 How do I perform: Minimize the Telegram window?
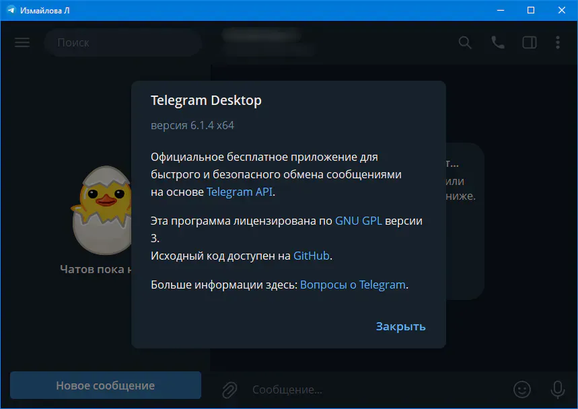(500, 10)
